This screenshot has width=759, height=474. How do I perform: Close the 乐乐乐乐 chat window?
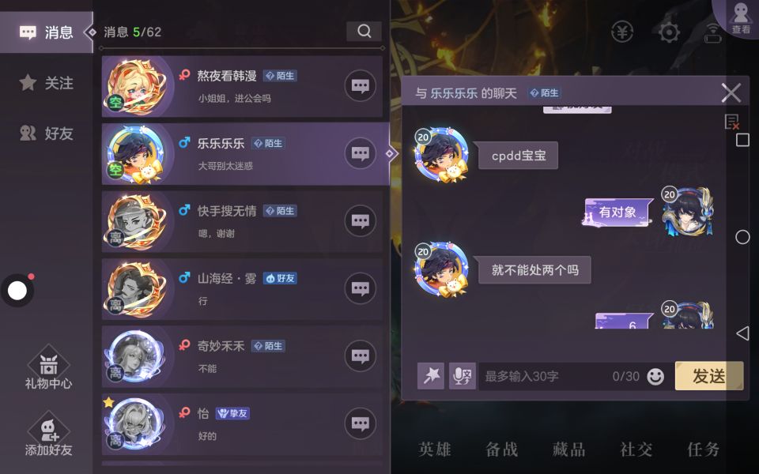click(731, 92)
